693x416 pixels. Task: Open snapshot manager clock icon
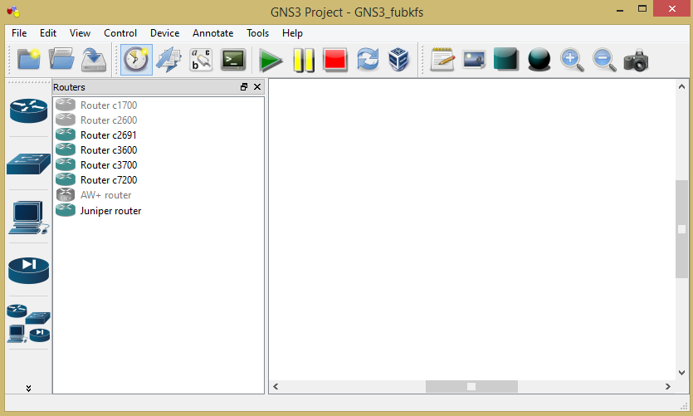[136, 60]
